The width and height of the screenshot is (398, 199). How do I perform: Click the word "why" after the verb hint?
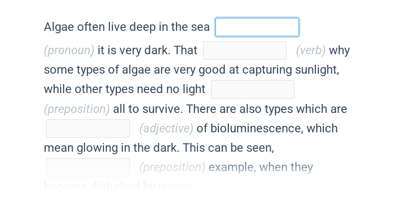[339, 51]
